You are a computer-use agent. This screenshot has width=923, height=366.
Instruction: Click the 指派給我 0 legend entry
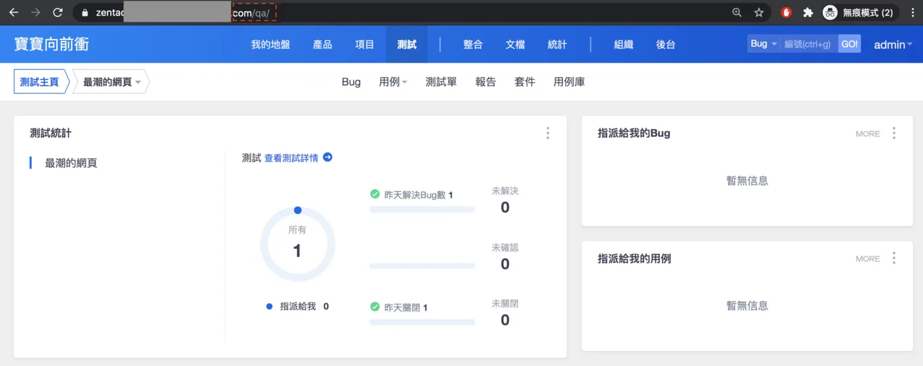[297, 306]
